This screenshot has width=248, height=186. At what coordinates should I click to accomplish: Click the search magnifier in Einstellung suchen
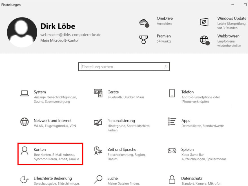(166, 67)
